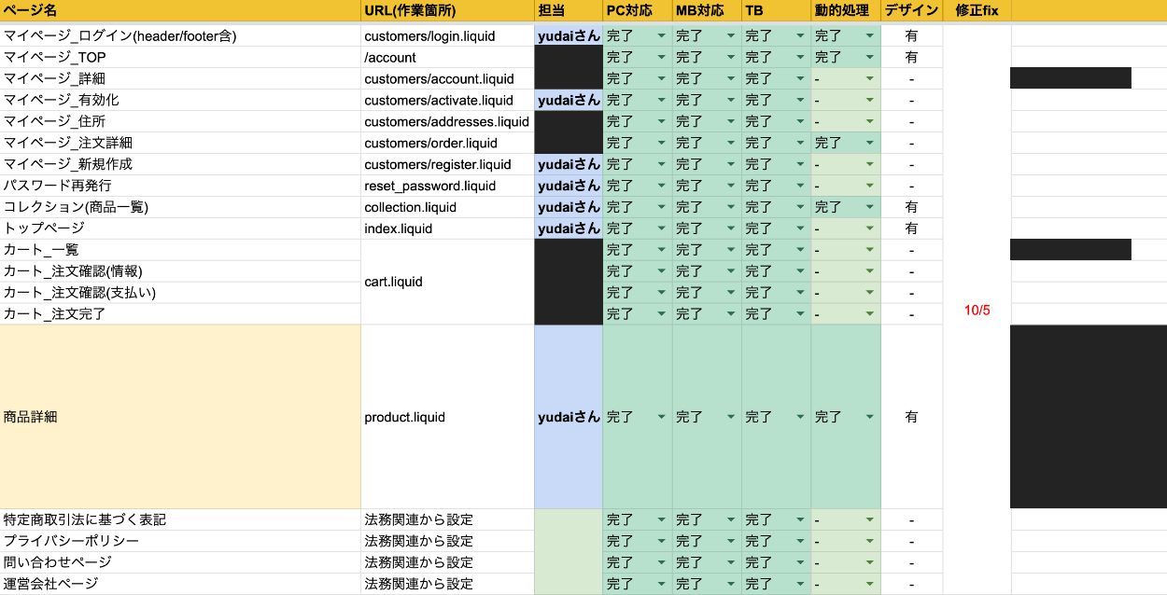Open MB対応 dropdown for マイページ_TOP row
This screenshot has width=1167, height=595.
pos(731,58)
